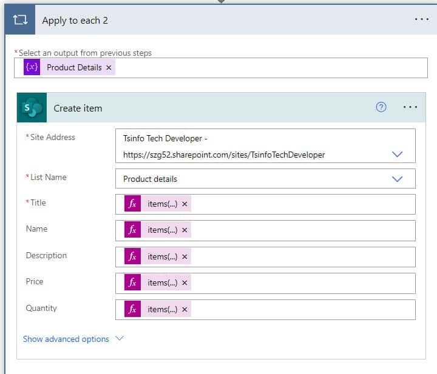Click the fx icon in Name field
Viewport: 437px width, 374px height.
133,230
